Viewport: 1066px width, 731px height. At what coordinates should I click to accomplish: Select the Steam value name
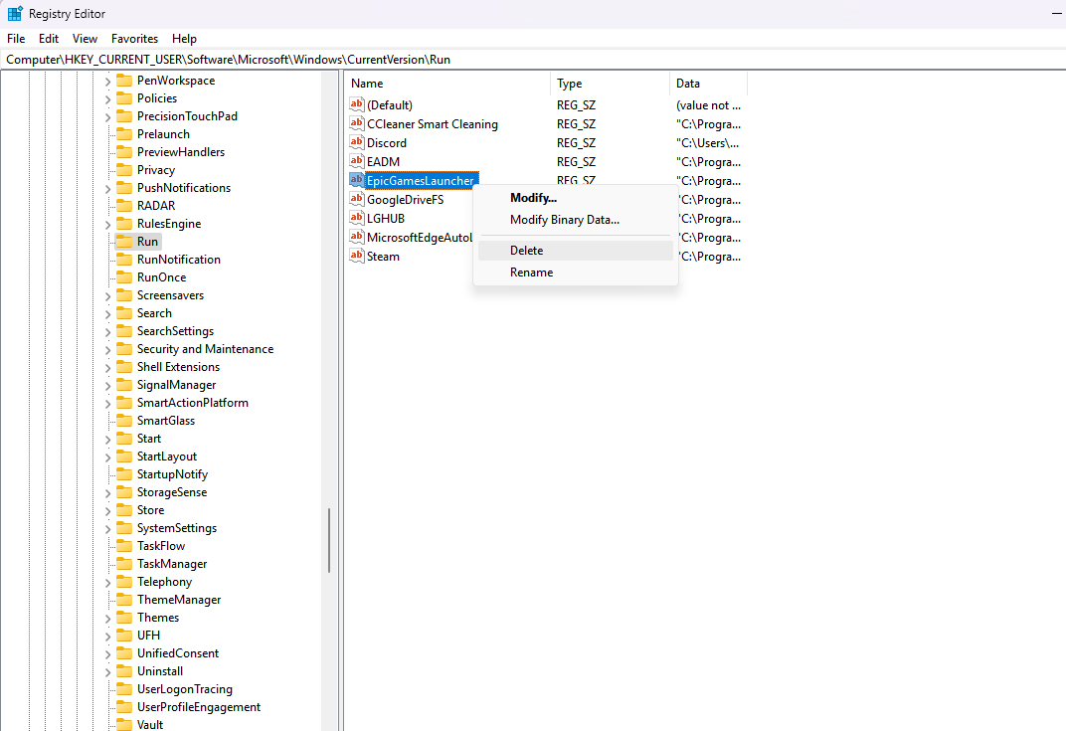[x=384, y=257]
